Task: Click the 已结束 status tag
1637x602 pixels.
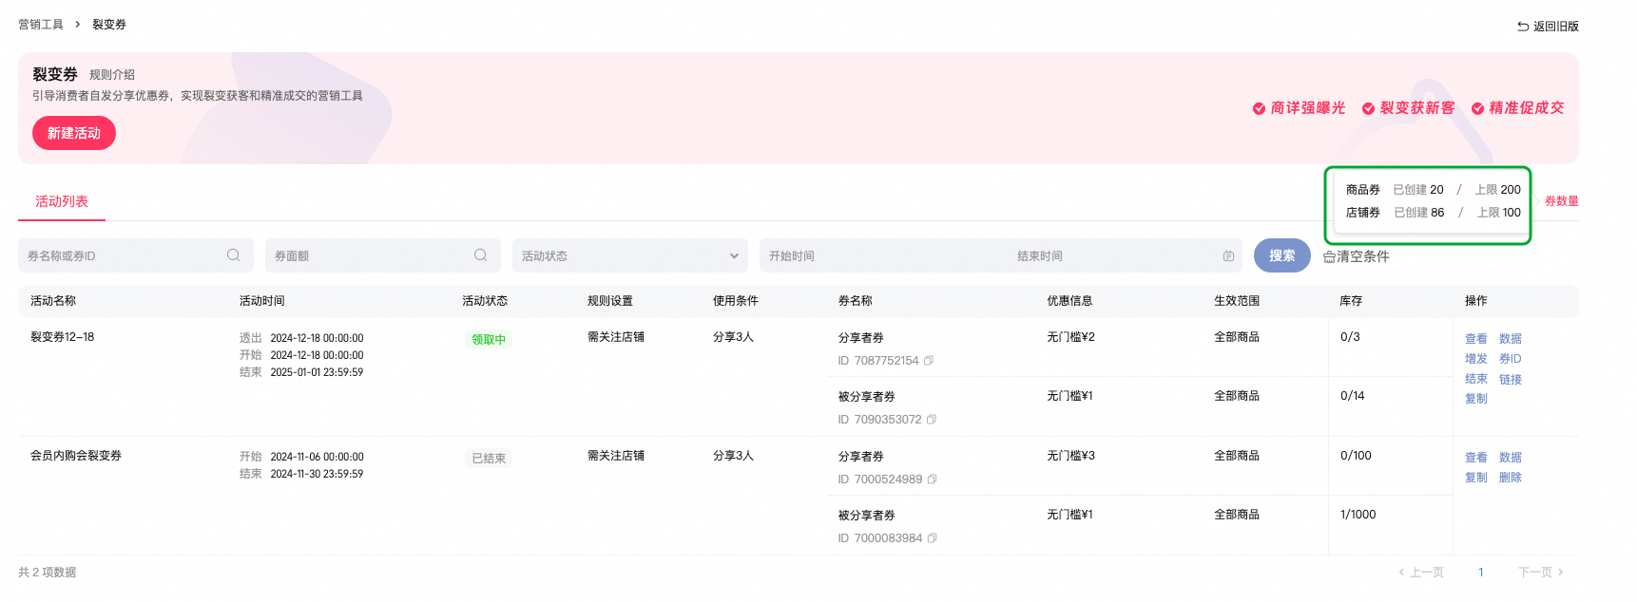Action: click(489, 459)
